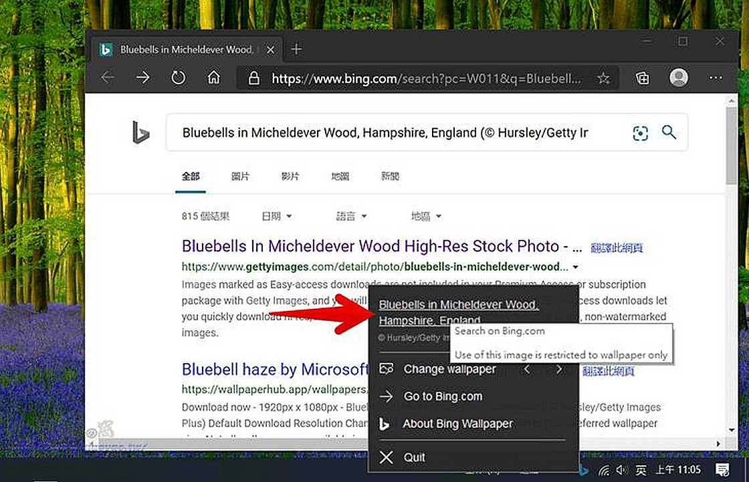The image size is (749, 482).
Task: Go to the browser home page icon
Action: pyautogui.click(x=213, y=78)
